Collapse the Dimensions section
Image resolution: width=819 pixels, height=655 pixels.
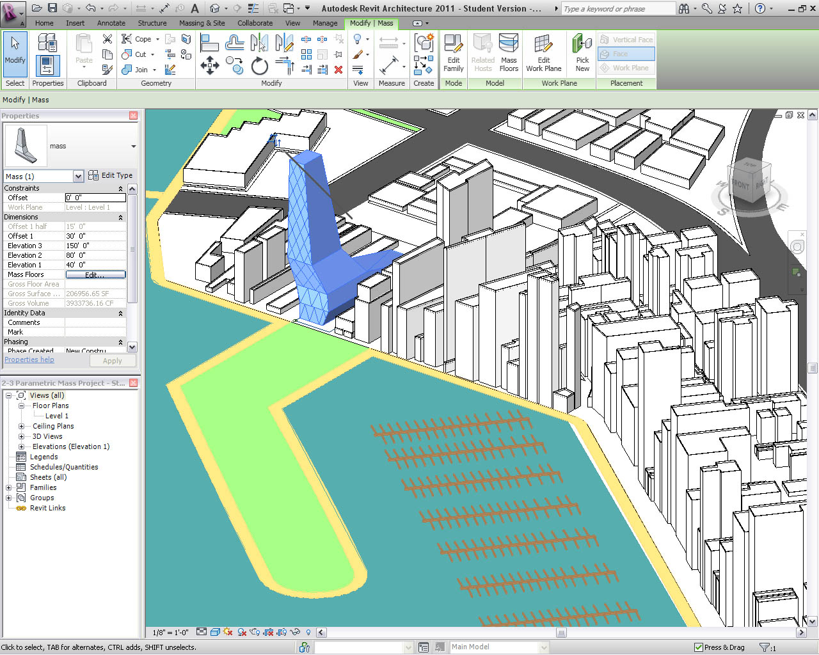120,217
